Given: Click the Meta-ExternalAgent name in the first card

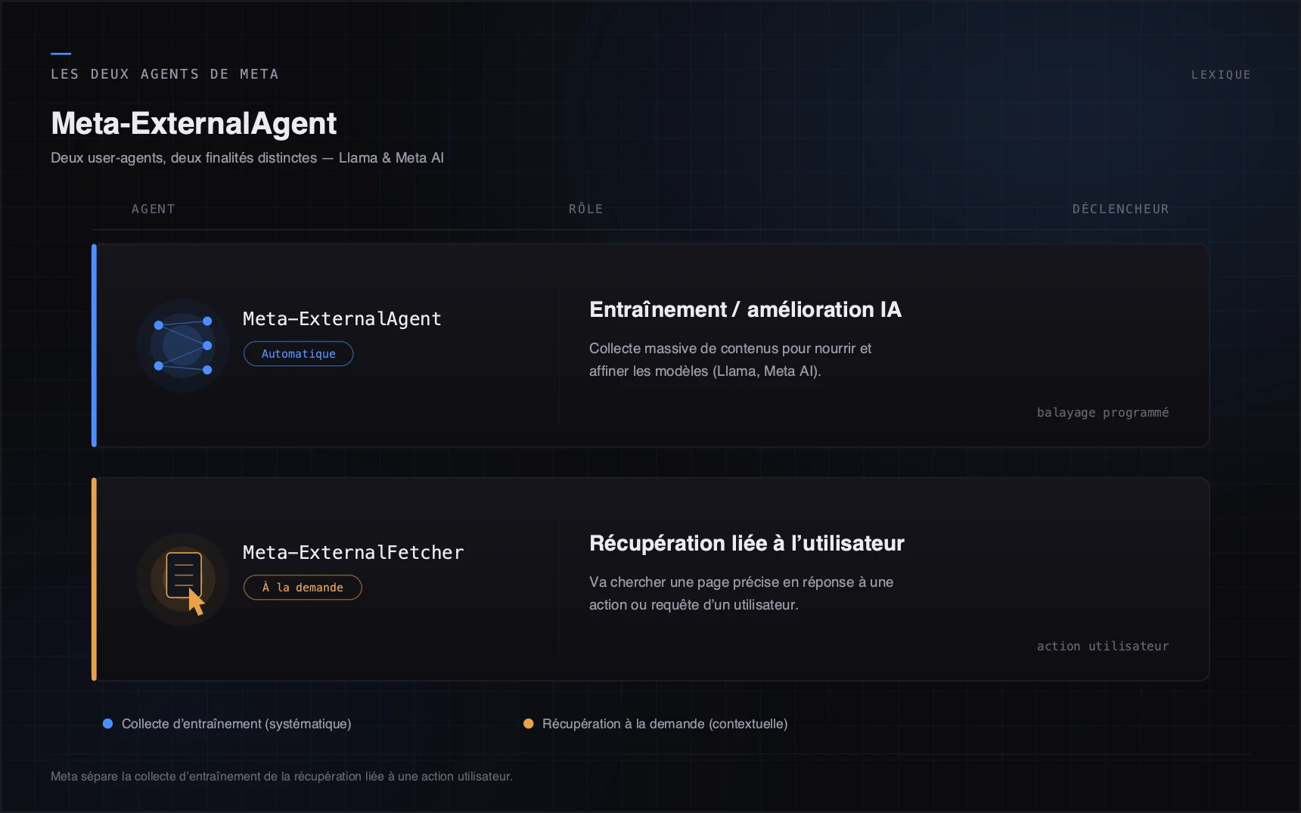Looking at the screenshot, I should pyautogui.click(x=342, y=319).
